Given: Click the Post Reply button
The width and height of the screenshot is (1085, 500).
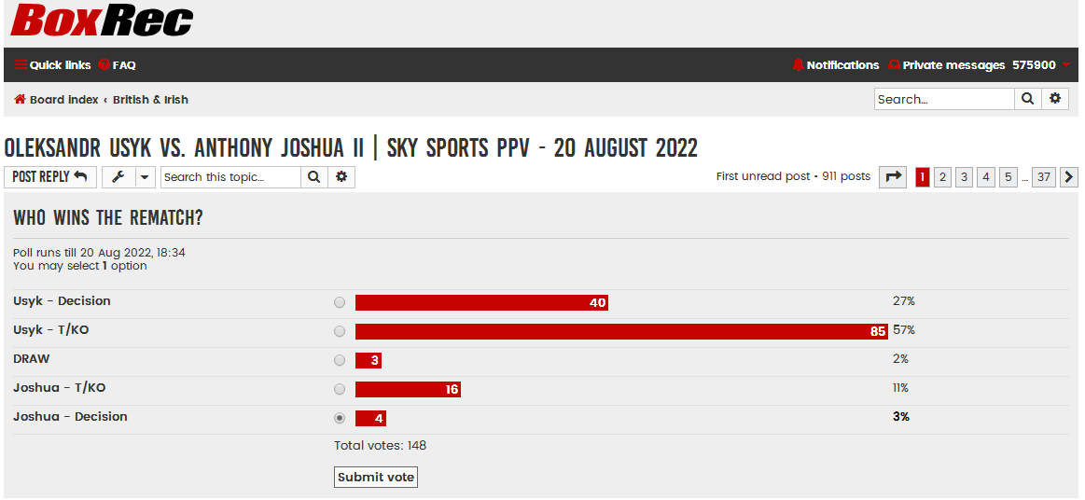Looking at the screenshot, I should (49, 177).
